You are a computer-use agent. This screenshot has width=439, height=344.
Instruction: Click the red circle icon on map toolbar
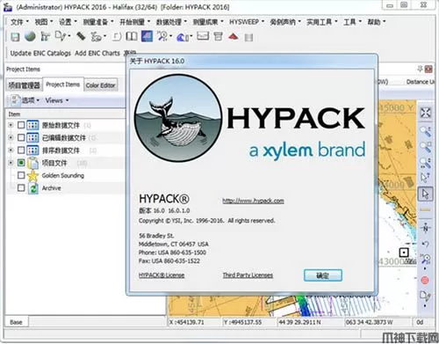[425, 281]
